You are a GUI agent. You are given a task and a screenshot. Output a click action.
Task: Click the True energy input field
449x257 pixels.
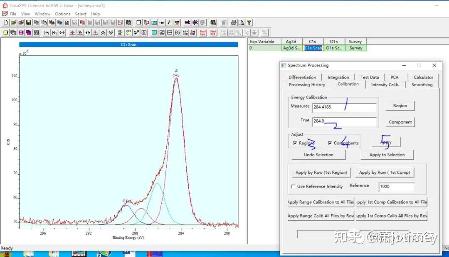coord(344,121)
